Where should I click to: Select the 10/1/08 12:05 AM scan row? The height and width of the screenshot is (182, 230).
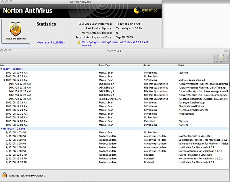(x=114, y=118)
